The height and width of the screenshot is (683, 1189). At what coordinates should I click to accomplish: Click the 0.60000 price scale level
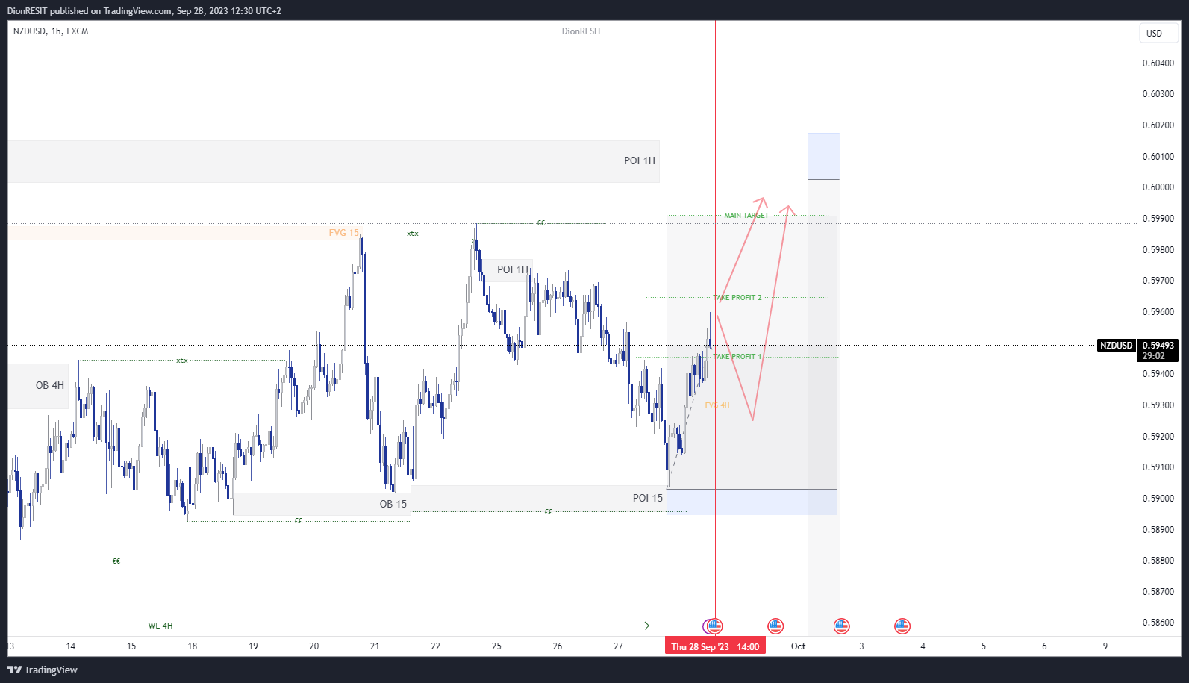[1158, 187]
